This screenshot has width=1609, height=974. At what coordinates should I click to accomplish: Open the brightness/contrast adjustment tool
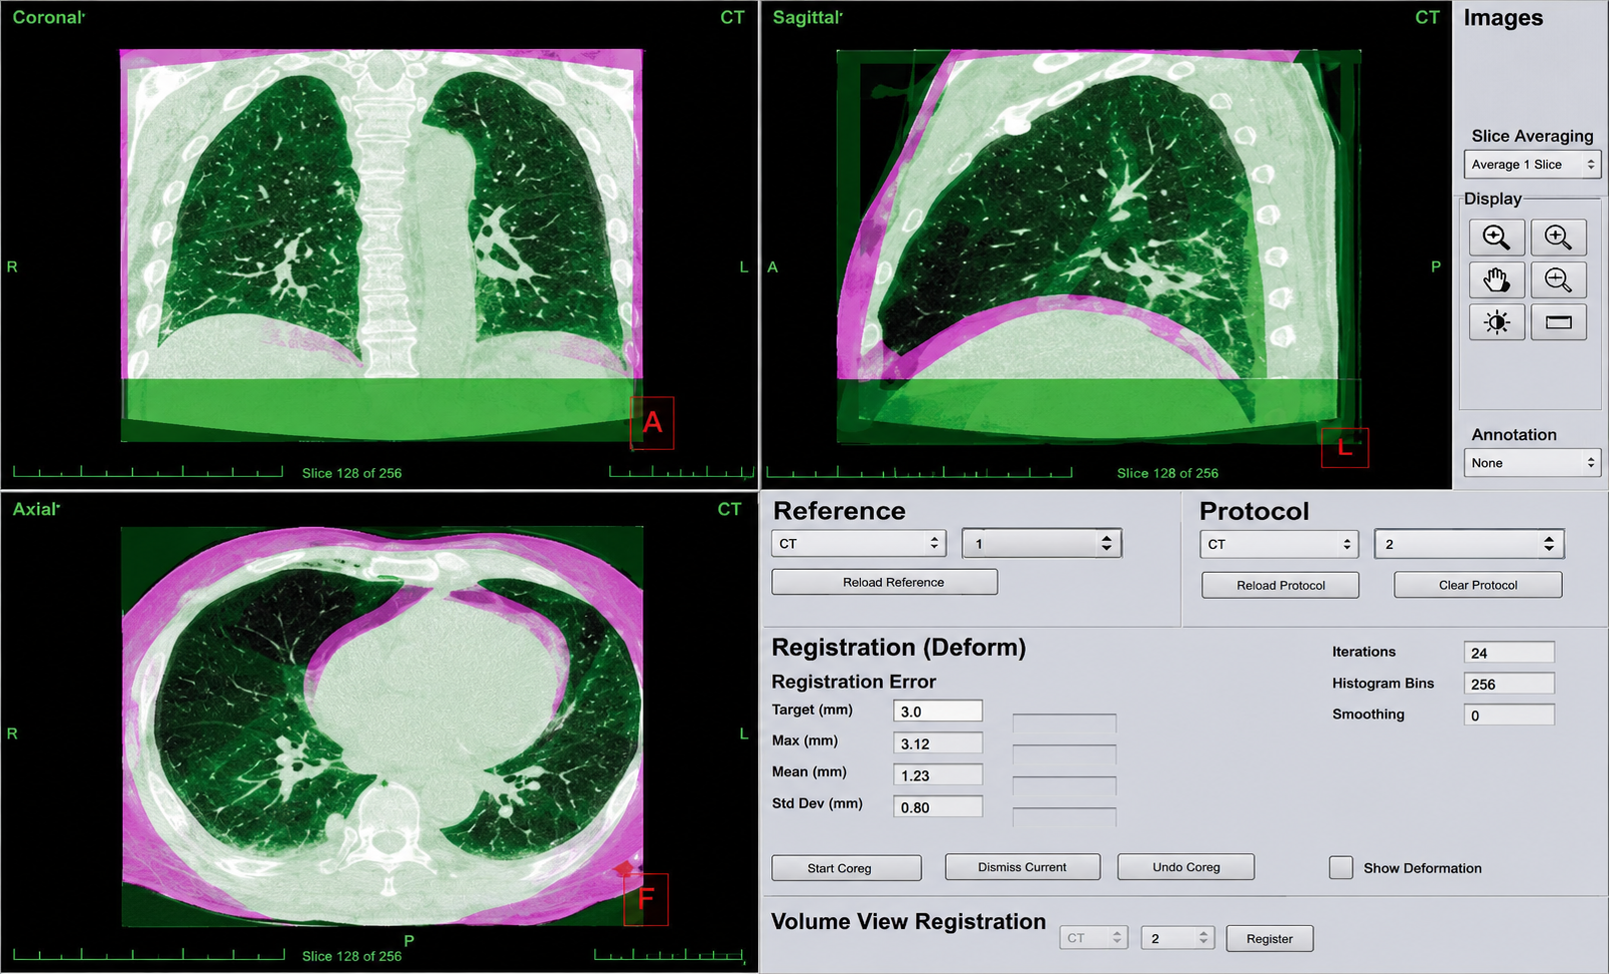tap(1496, 322)
